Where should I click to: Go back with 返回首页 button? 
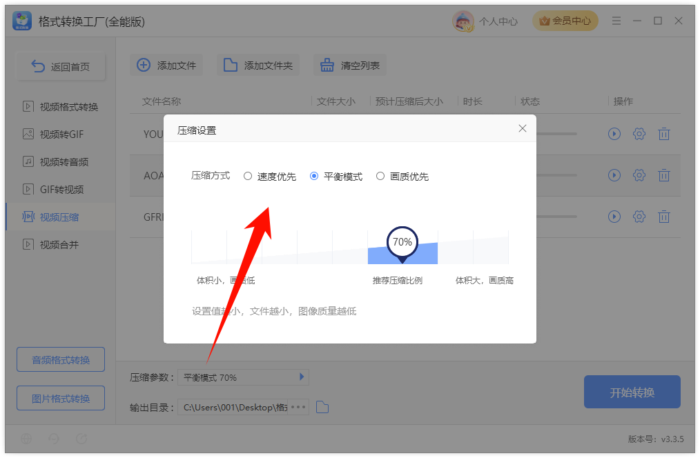[61, 67]
